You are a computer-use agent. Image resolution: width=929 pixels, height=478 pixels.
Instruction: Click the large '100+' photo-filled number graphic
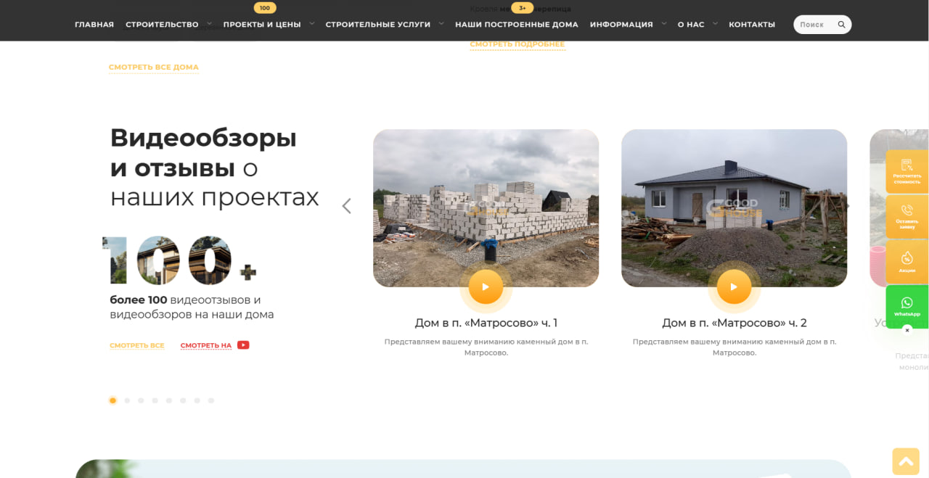pos(180,260)
